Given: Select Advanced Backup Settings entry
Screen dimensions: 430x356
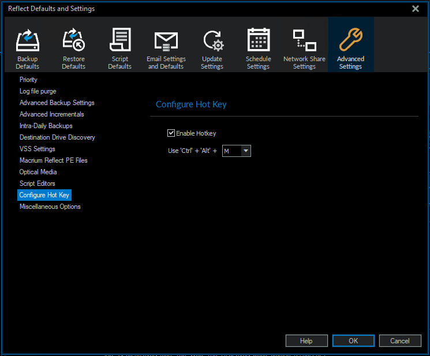Looking at the screenshot, I should pos(57,103).
